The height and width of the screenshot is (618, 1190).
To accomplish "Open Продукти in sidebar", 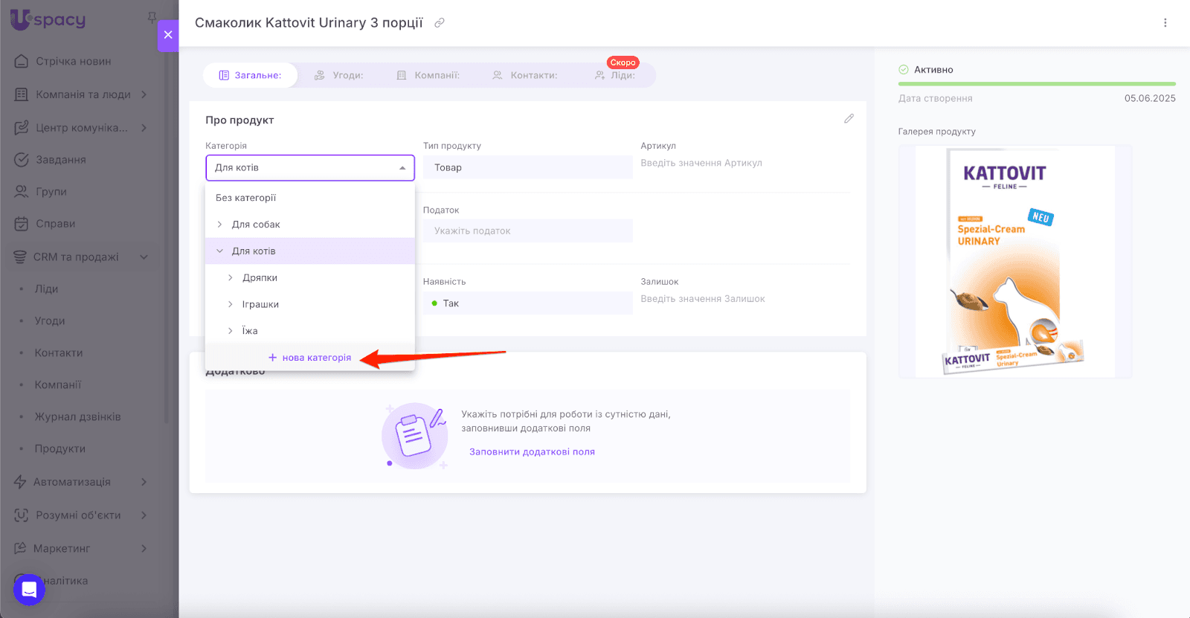I will click(60, 449).
